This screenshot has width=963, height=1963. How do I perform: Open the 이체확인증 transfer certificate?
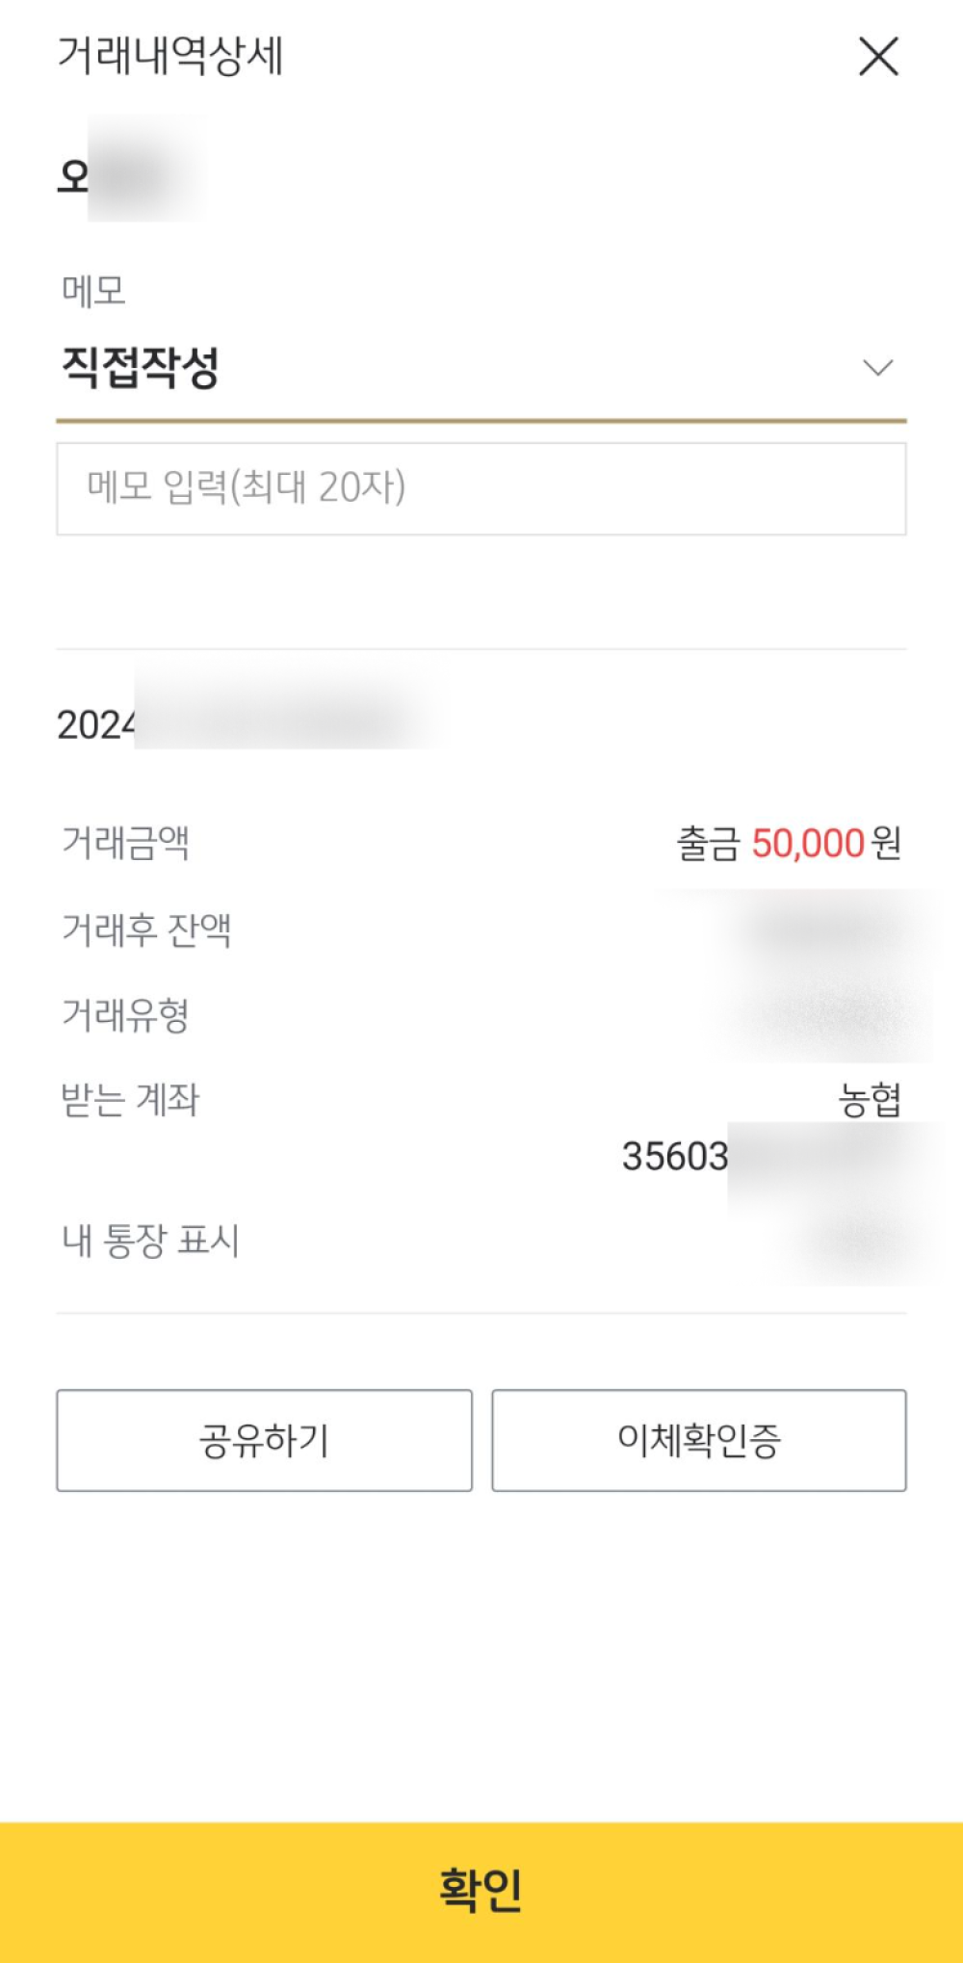(x=699, y=1441)
